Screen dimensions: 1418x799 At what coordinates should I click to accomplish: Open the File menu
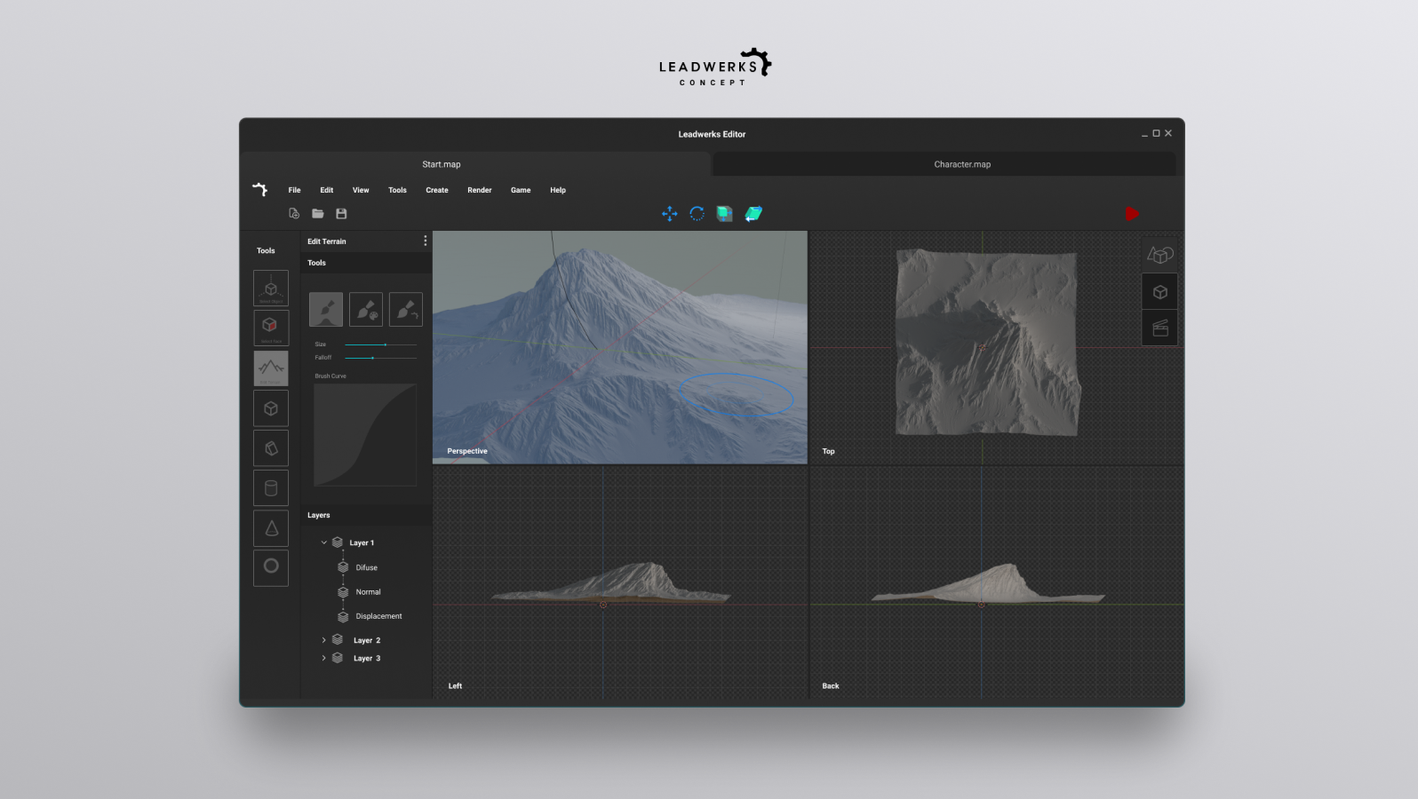[x=294, y=190]
